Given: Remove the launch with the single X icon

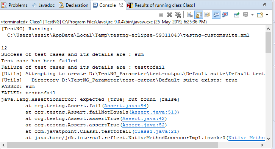Looking at the screenshot, I should 169,15.
